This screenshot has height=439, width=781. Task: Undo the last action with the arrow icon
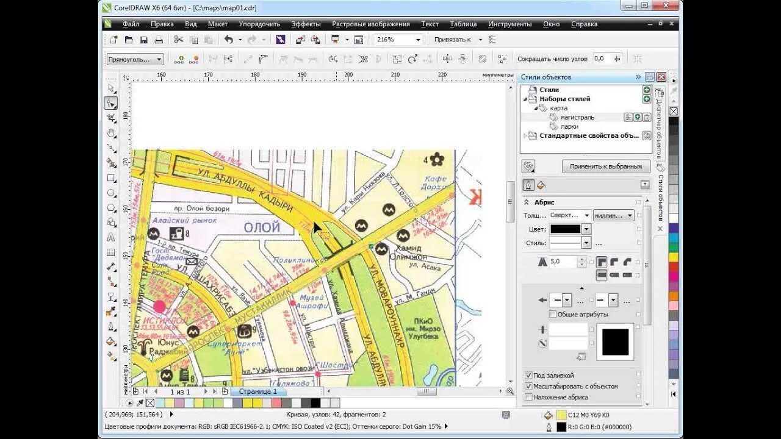228,40
